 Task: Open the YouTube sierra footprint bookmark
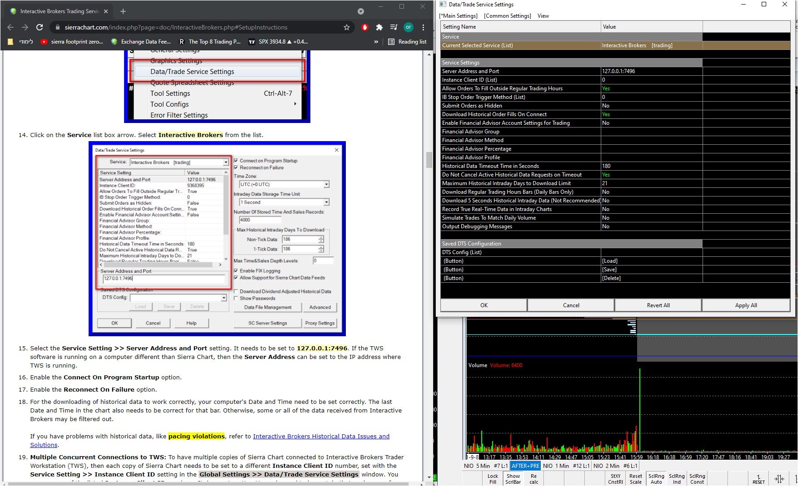tap(72, 42)
